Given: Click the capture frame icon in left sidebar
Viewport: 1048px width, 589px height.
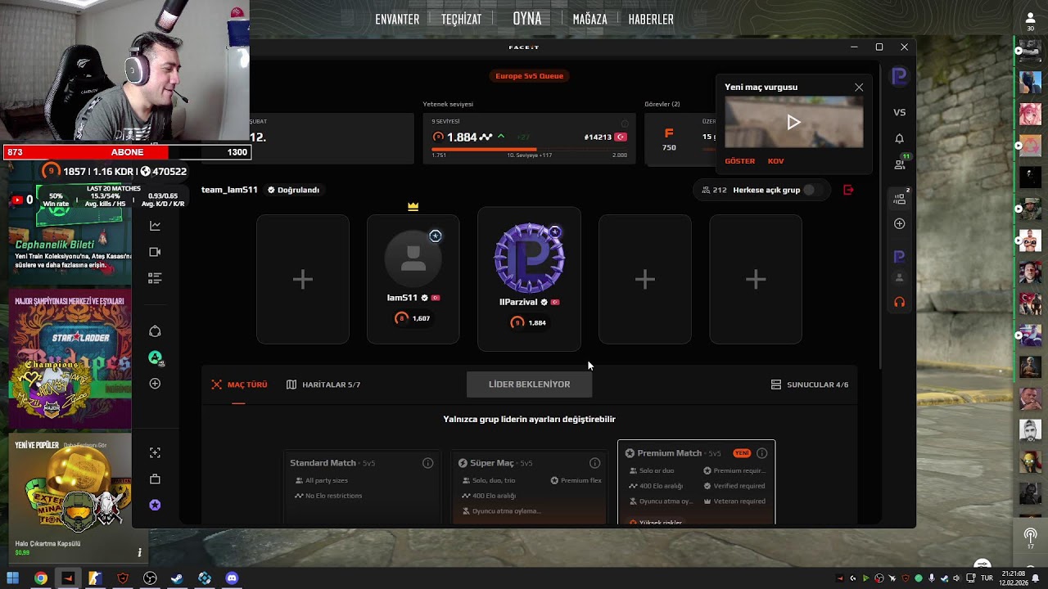Looking at the screenshot, I should 155,452.
